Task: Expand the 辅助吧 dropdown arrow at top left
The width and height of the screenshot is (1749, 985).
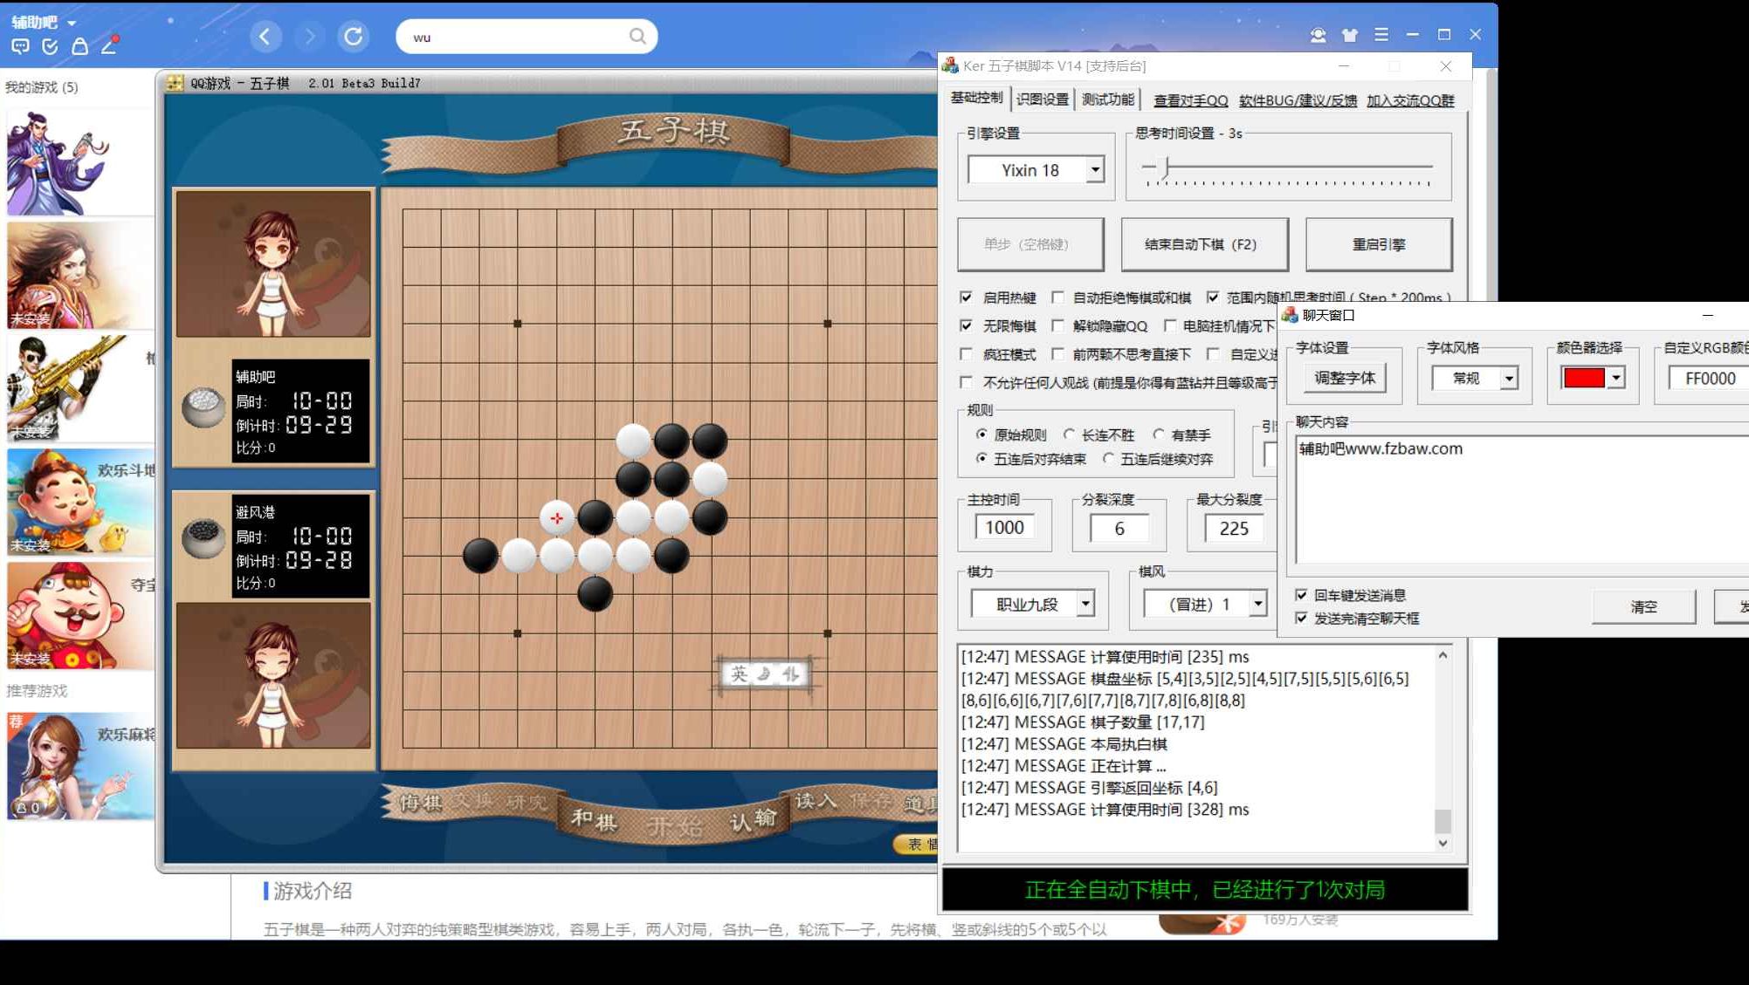Action: point(72,23)
